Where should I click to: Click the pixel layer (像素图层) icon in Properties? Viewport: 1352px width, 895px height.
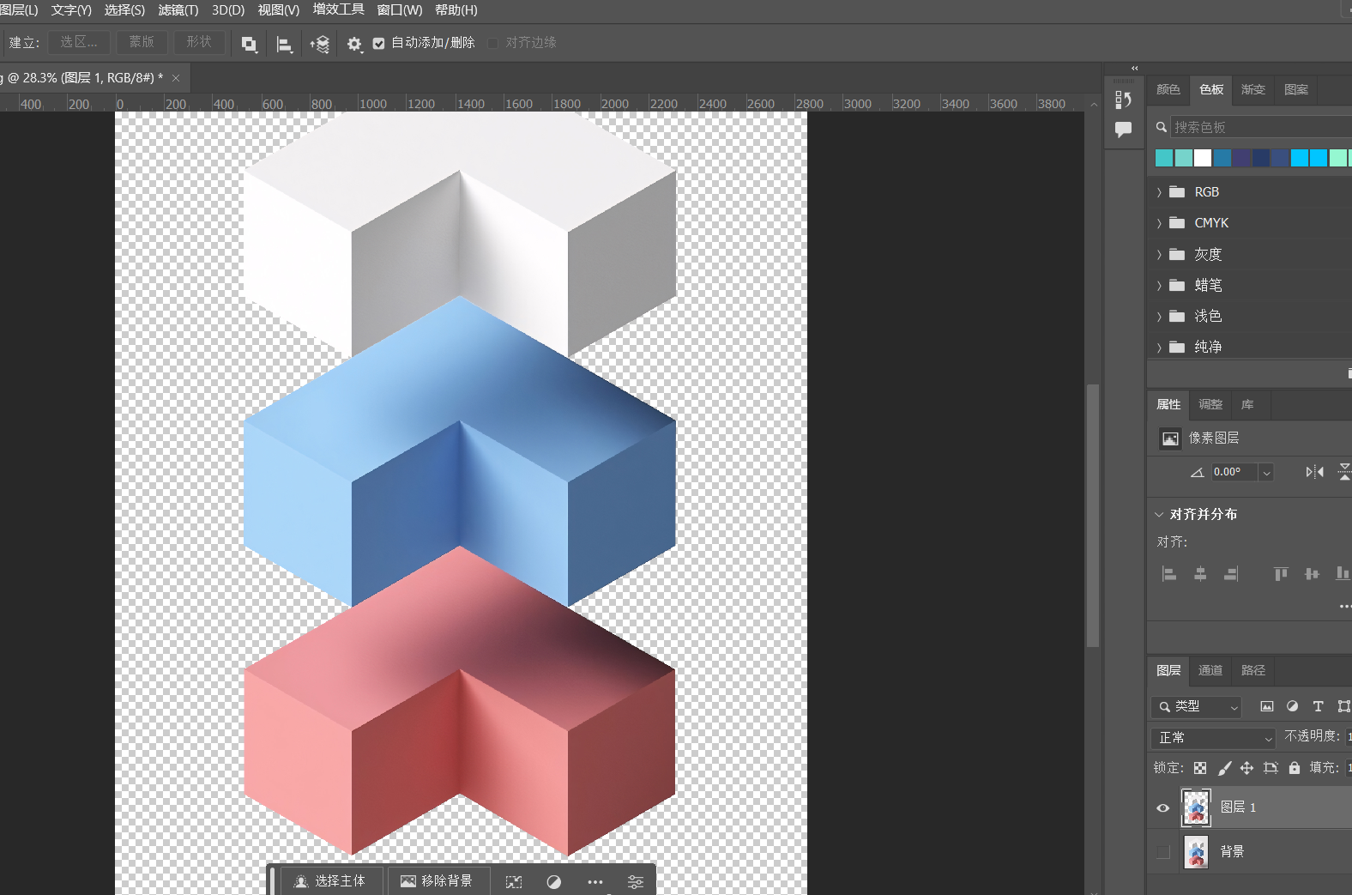coord(1170,438)
